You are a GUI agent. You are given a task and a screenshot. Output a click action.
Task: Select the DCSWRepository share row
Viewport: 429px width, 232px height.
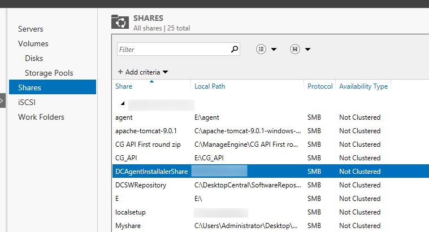point(140,185)
